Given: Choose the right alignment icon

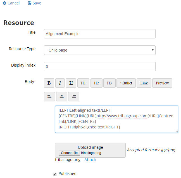Looking at the screenshot, I should point(74,97).
